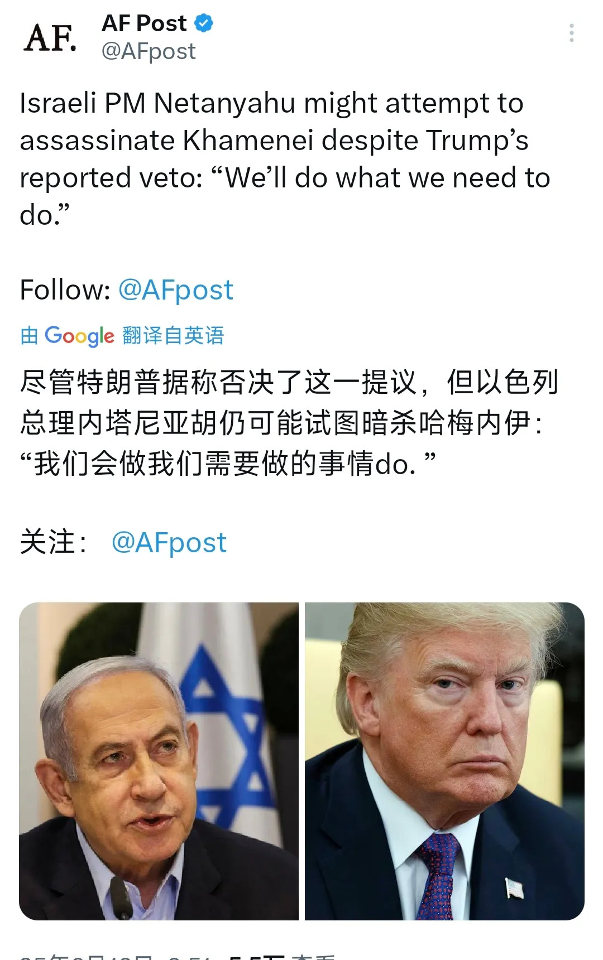Image resolution: width=603 pixels, height=960 pixels.
Task: Follow the @AFpost mention after 'Follow:'
Action: coord(176,290)
